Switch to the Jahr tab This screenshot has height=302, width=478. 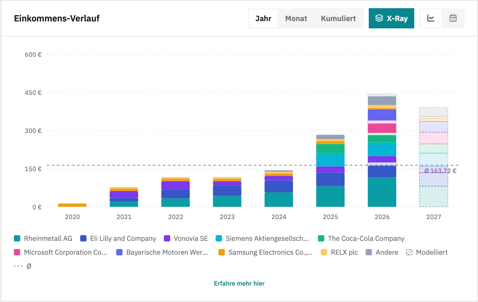click(263, 18)
